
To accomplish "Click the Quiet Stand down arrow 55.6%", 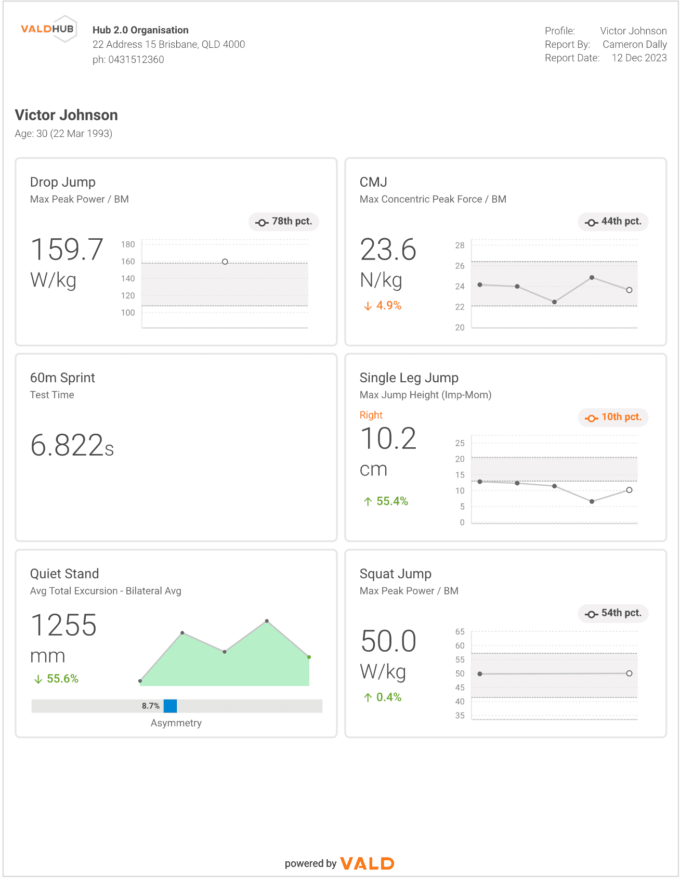I will tap(56, 679).
